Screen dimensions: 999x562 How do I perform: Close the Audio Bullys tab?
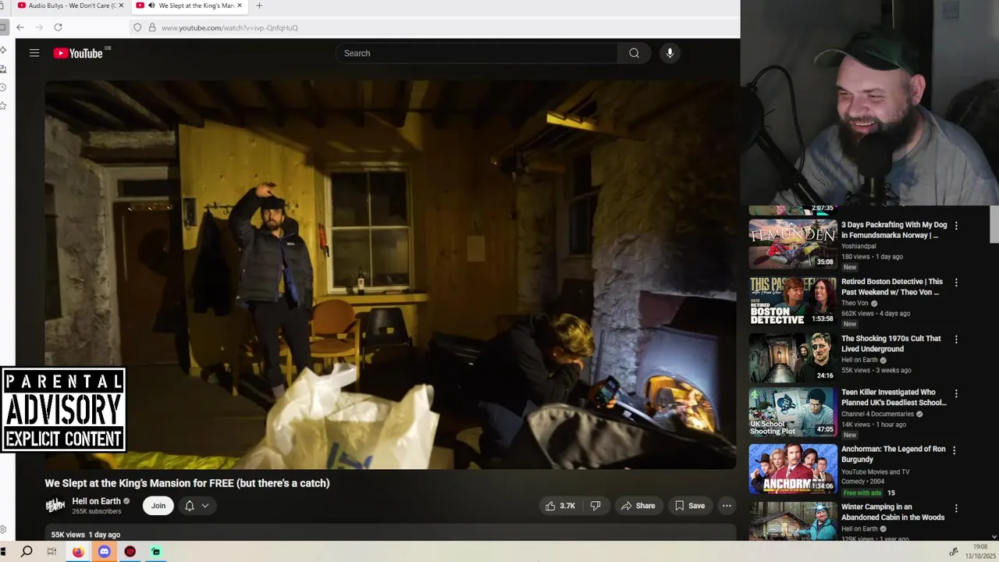click(122, 5)
